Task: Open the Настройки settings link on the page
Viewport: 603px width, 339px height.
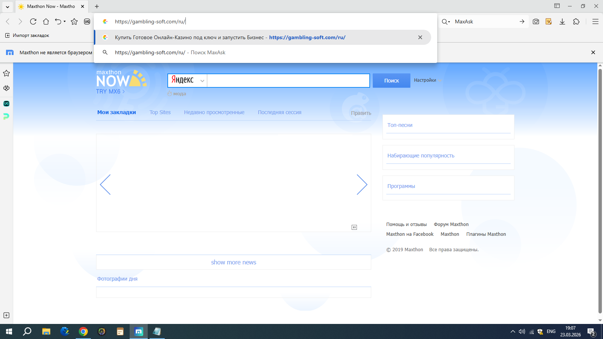Action: pos(425,80)
